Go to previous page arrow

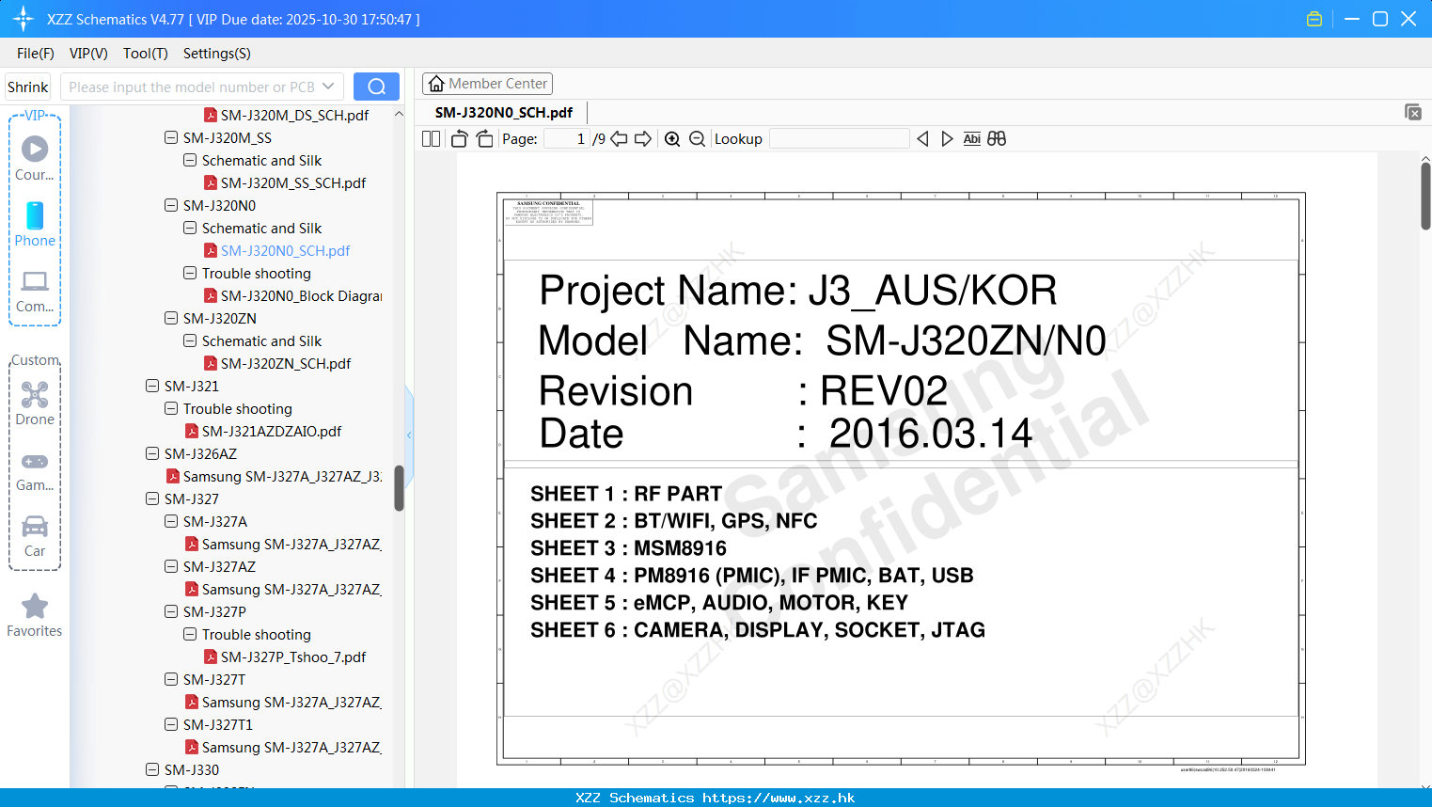tap(619, 138)
